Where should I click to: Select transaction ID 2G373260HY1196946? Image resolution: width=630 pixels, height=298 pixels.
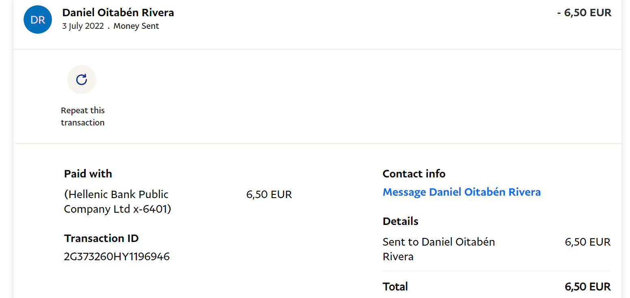117,257
